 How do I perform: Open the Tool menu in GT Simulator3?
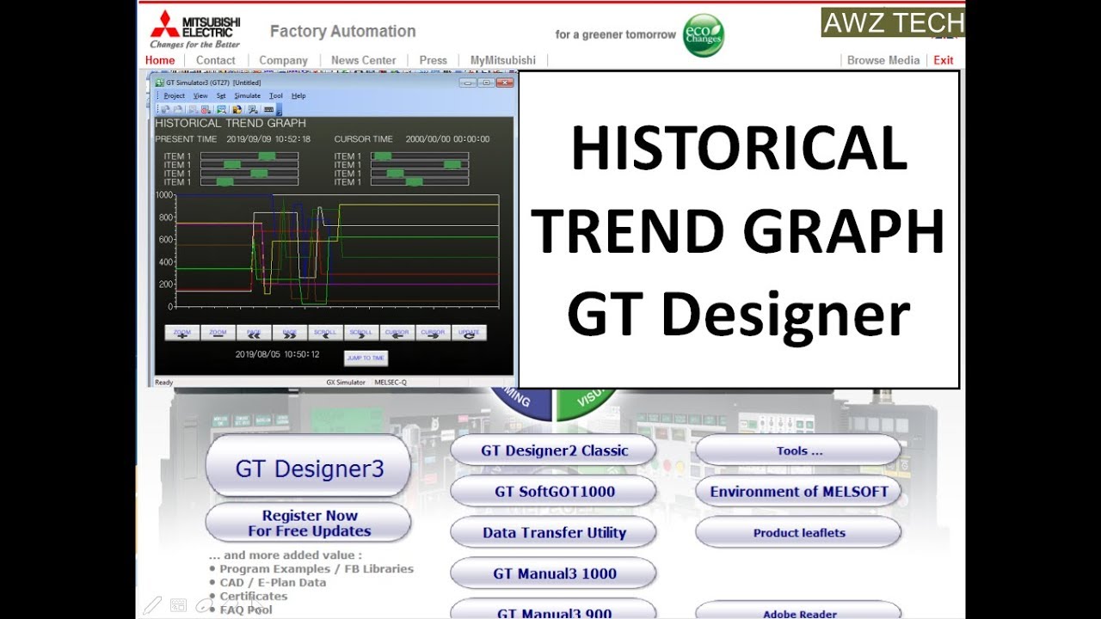[276, 95]
